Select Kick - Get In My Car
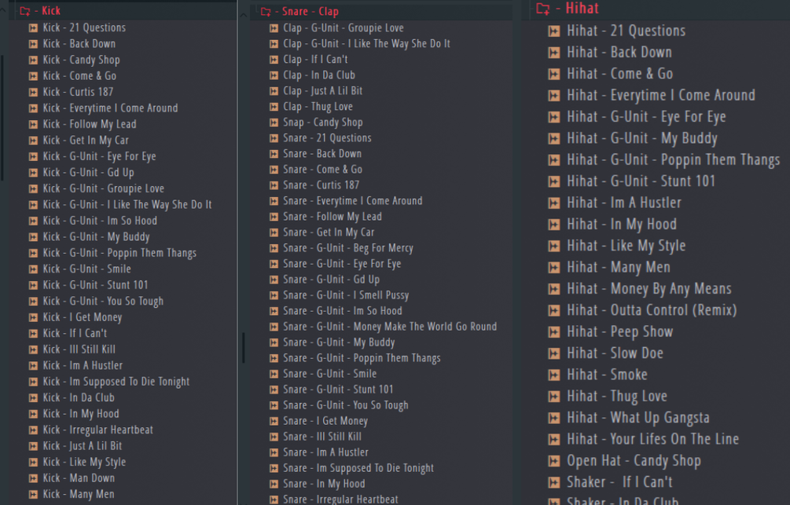 (x=86, y=141)
